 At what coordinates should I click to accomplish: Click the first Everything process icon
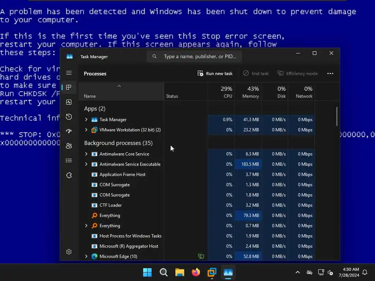[94, 215]
